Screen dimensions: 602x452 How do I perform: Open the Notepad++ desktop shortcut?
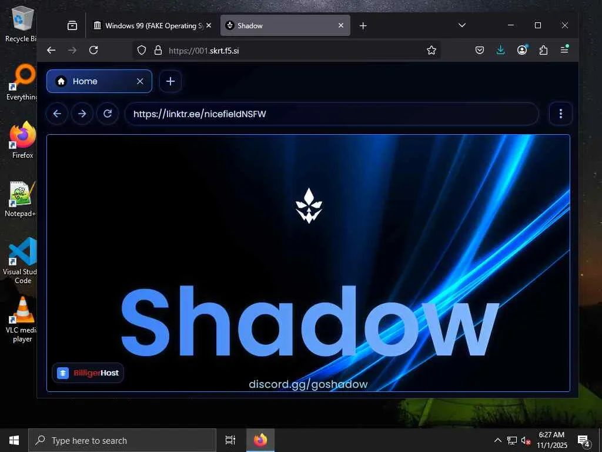click(22, 199)
